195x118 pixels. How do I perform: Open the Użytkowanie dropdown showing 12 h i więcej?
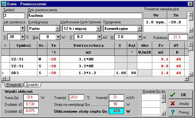98,29
